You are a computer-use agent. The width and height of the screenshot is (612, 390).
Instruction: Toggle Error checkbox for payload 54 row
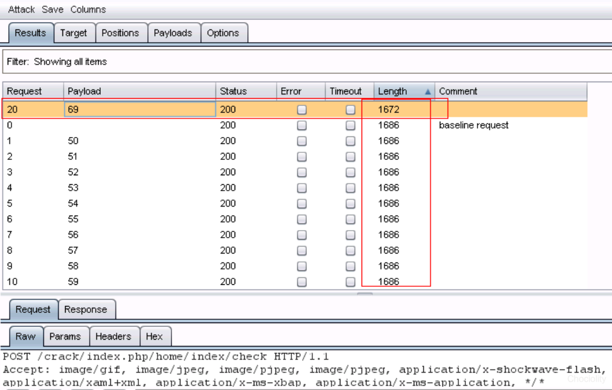click(302, 203)
